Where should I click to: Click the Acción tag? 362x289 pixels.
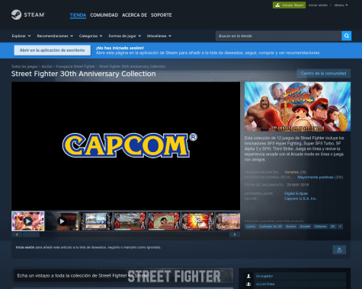pos(291,227)
